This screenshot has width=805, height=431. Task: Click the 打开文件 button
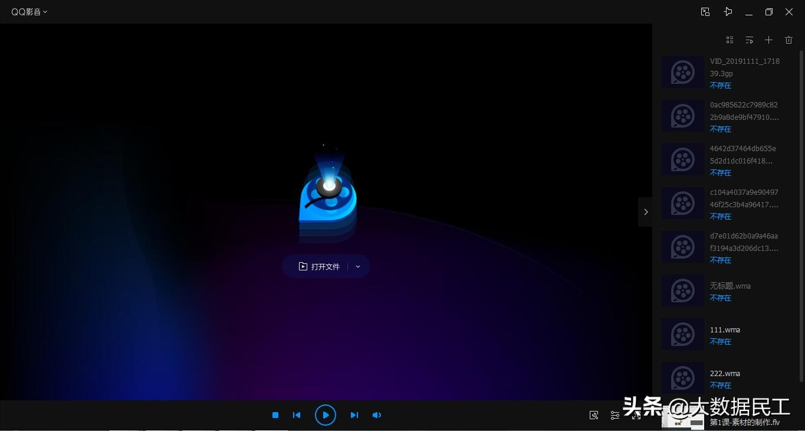pyautogui.click(x=319, y=267)
